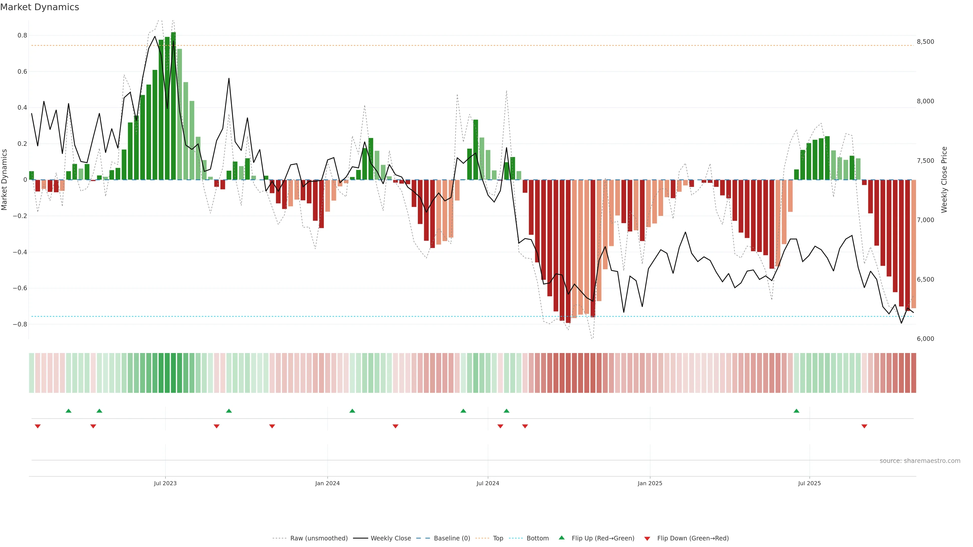This screenshot has height=547, width=973.
Task: Click the rightmost red flip-down triangle marker
Action: 864,426
